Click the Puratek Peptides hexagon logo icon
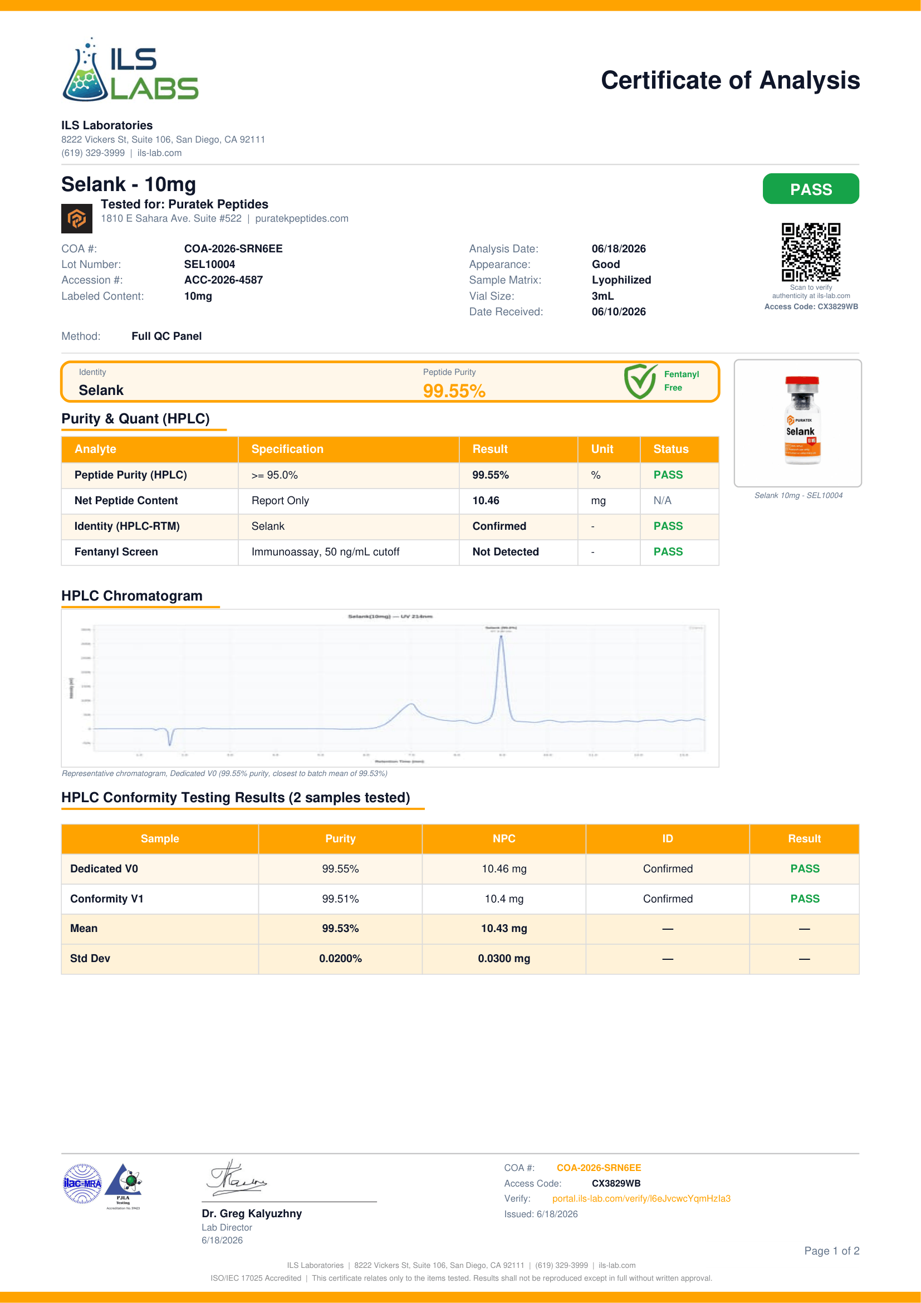The image size is (921, 1303). point(76,218)
